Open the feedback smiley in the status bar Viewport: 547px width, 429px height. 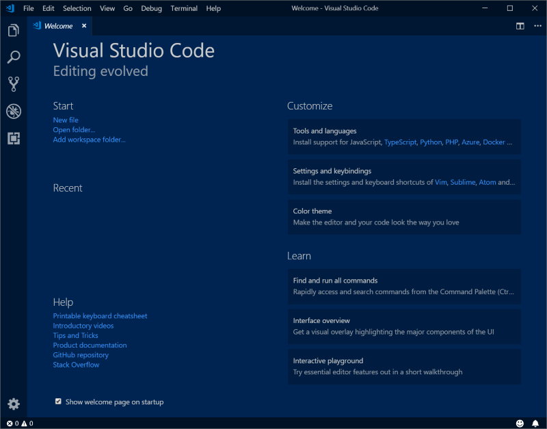pos(521,423)
